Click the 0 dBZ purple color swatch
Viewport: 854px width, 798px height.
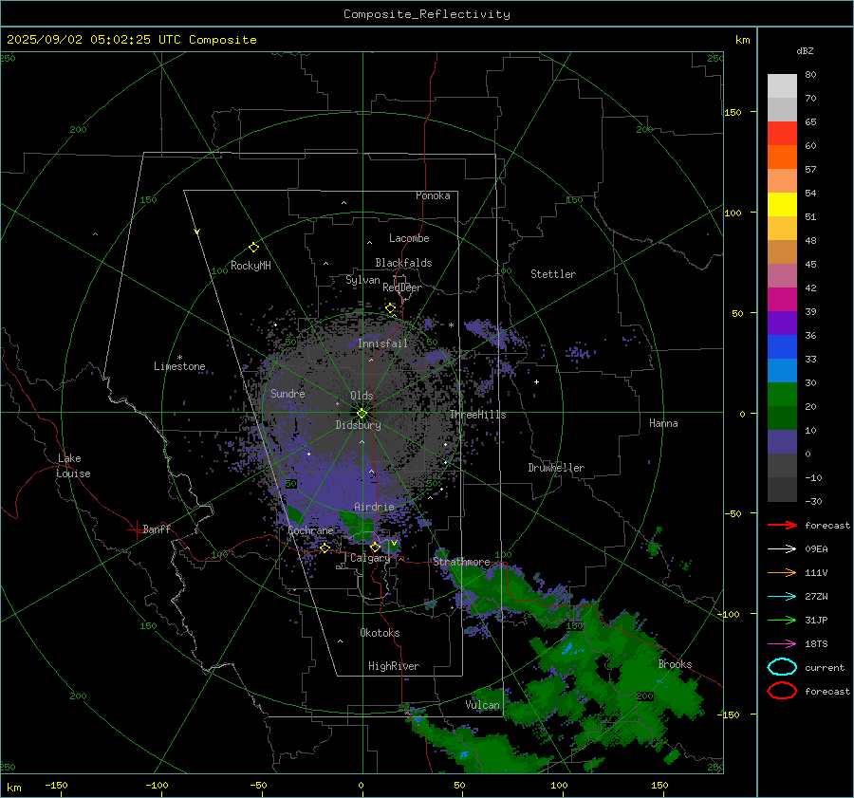coord(782,442)
